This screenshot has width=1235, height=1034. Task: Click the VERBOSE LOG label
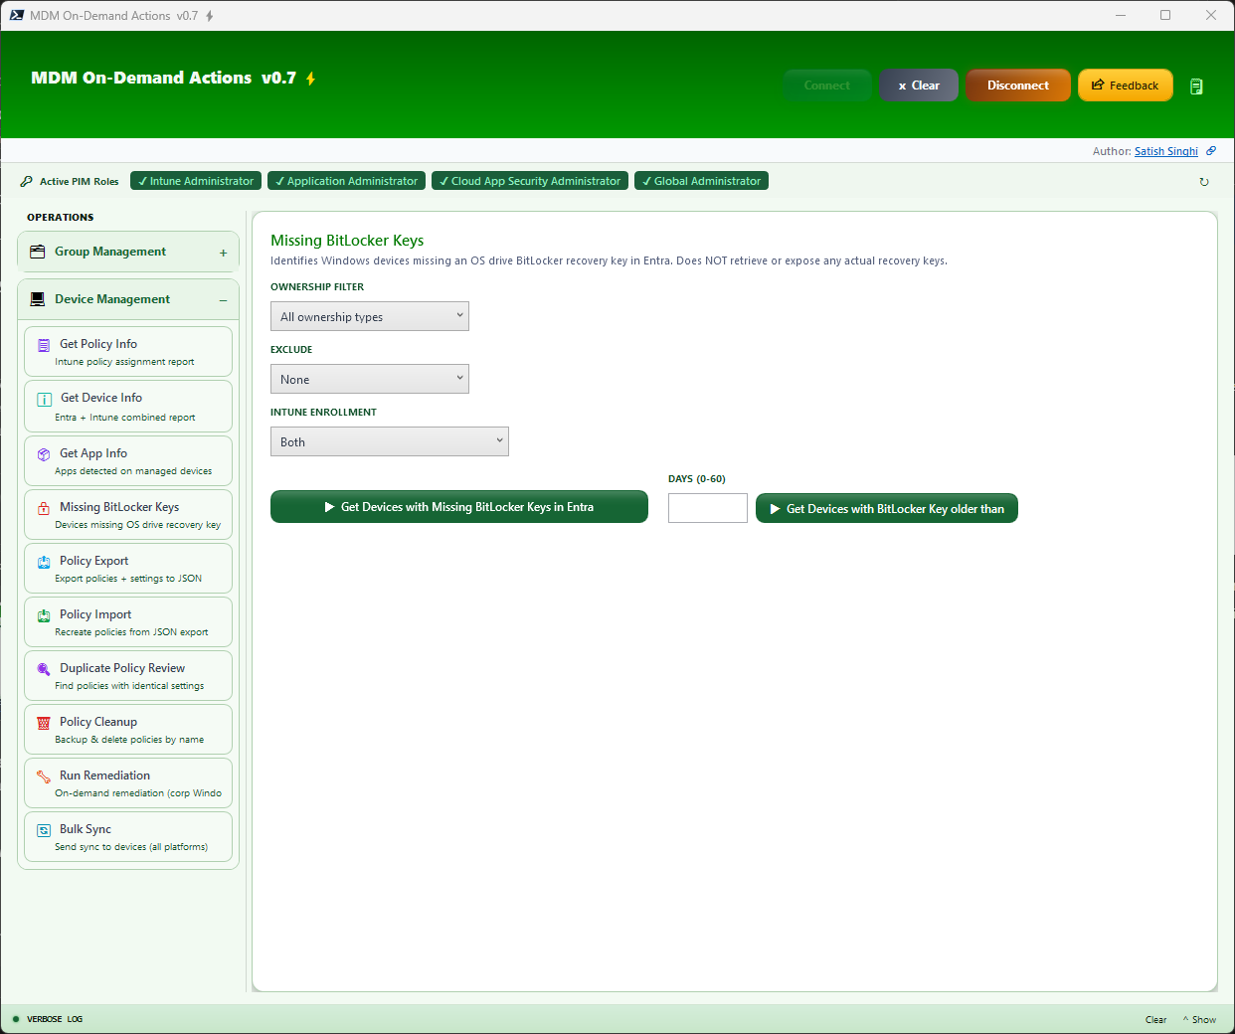[x=55, y=1019]
